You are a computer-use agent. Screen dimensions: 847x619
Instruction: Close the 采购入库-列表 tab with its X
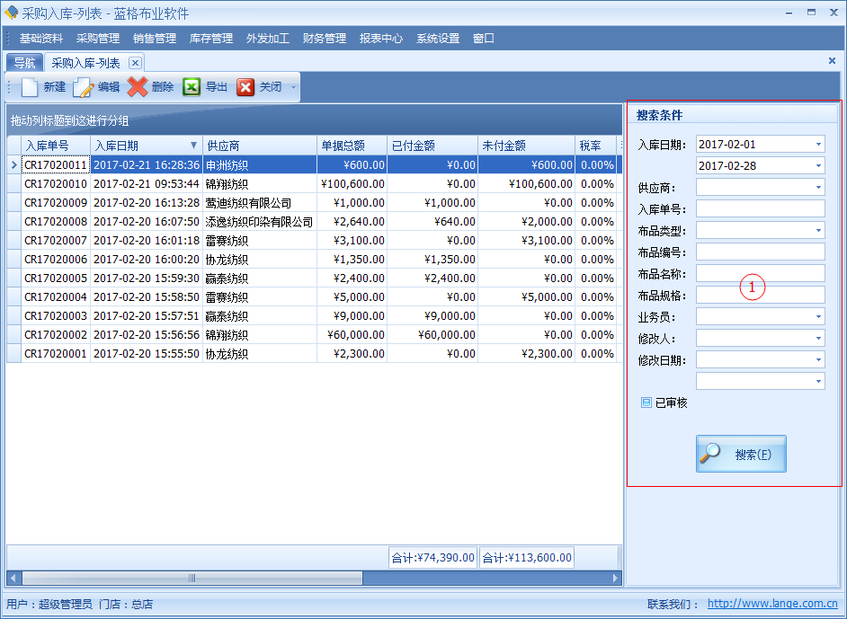[x=135, y=63]
